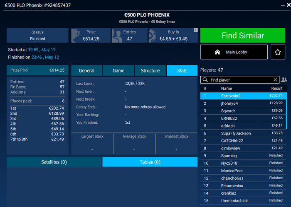Click the home icon in Main Lobby
Viewport: 291px width, 207px height.
coord(217,52)
